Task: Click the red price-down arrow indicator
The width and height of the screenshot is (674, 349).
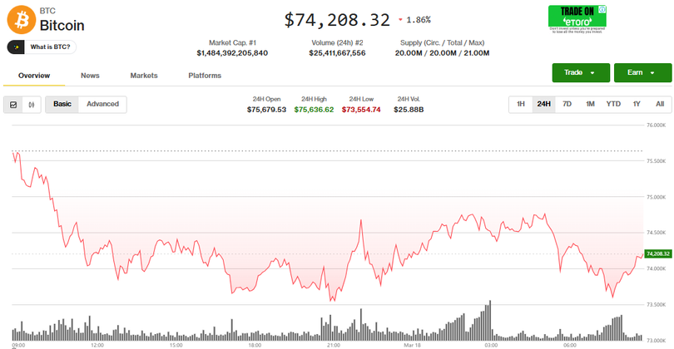Action: click(x=400, y=19)
